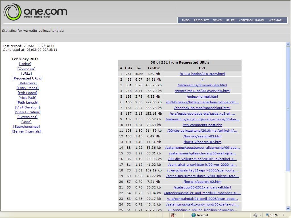
Task: Open the [Referrers] link
Action: coord(28,83)
